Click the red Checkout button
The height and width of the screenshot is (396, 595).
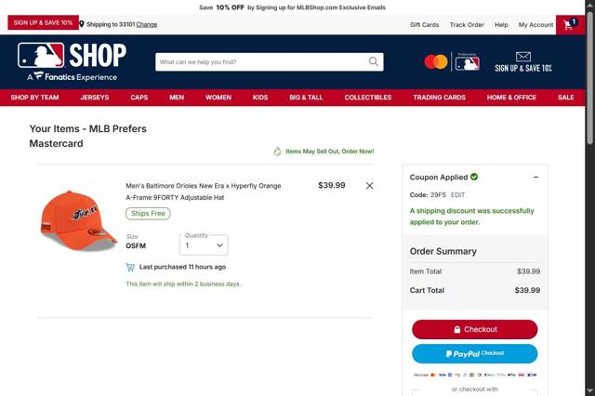tap(475, 329)
